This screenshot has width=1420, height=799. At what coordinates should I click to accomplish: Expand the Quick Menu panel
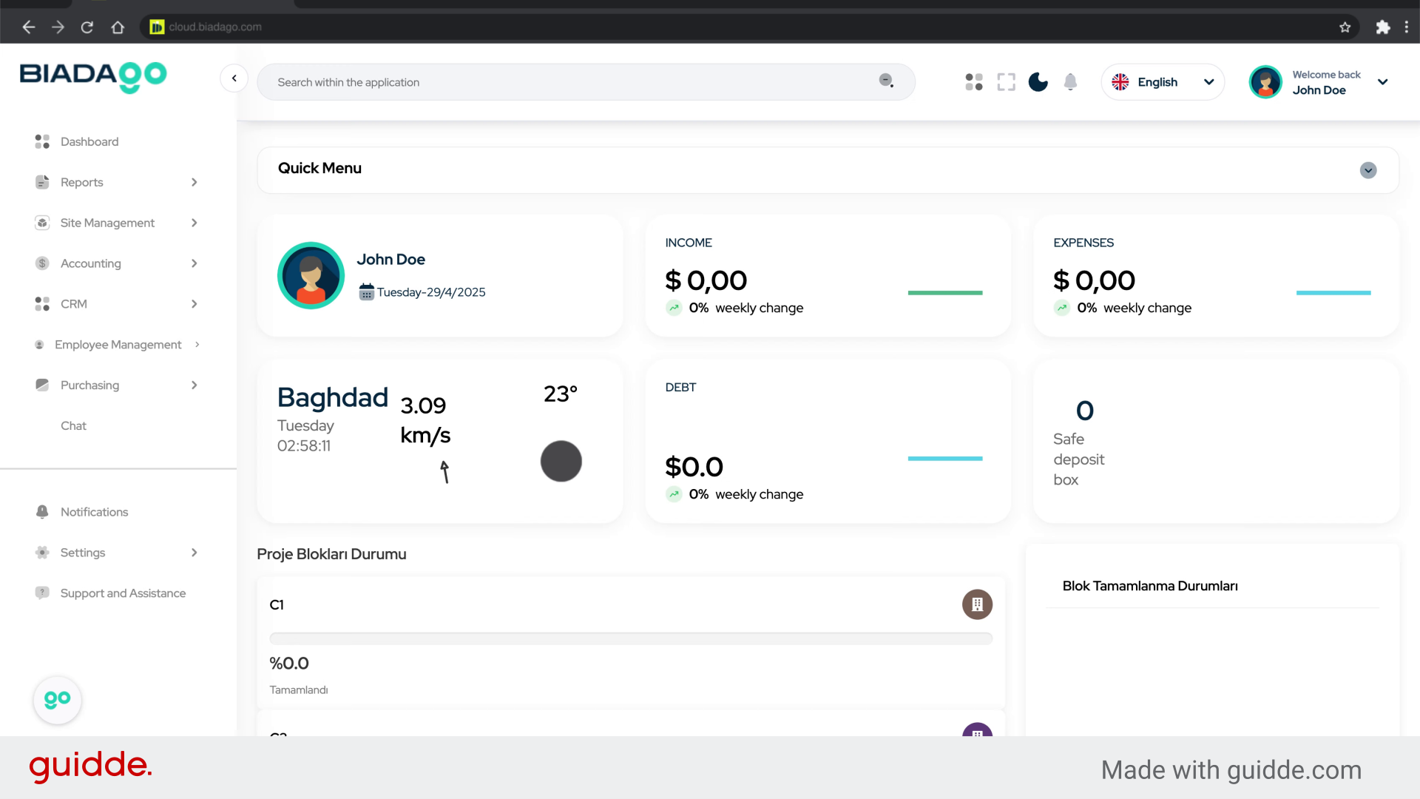[1367, 170]
